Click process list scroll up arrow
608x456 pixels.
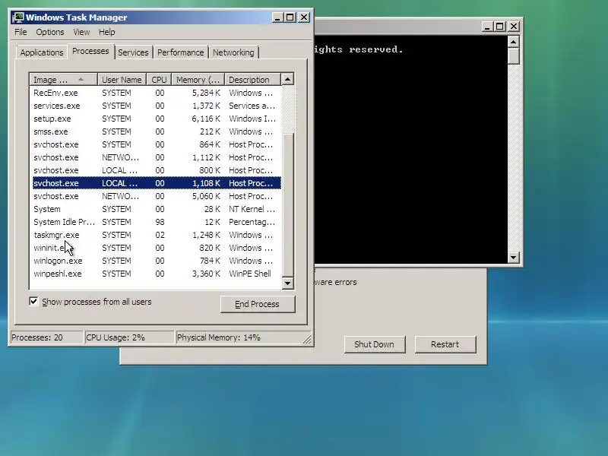tap(288, 80)
